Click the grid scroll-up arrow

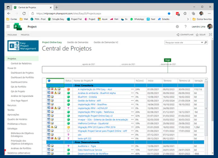pyautogui.click(x=206, y=79)
